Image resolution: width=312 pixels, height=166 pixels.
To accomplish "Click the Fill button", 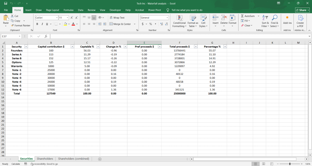I will click(x=245, y=21).
